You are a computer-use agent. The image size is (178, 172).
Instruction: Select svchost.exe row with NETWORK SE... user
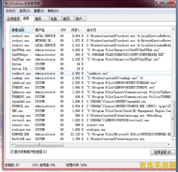(x=91, y=41)
